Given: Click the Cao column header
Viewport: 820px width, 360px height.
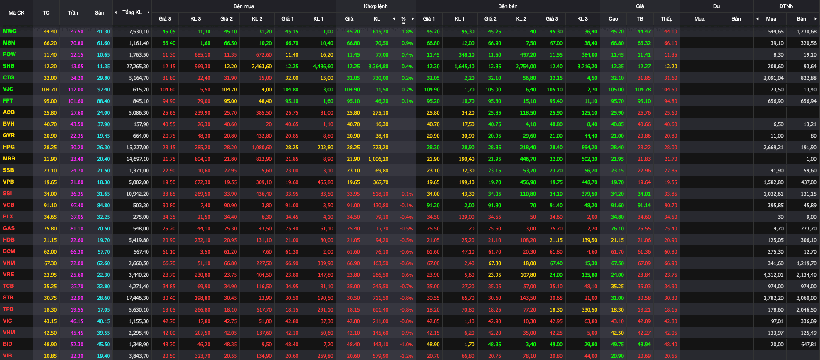Looking at the screenshot, I should [613, 19].
